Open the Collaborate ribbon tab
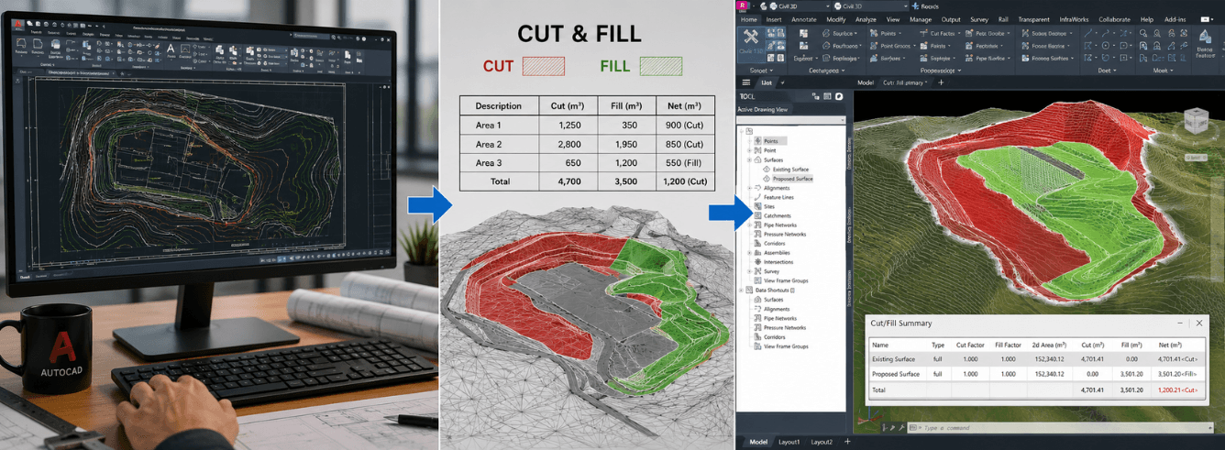Image resolution: width=1225 pixels, height=450 pixels. 1114,19
